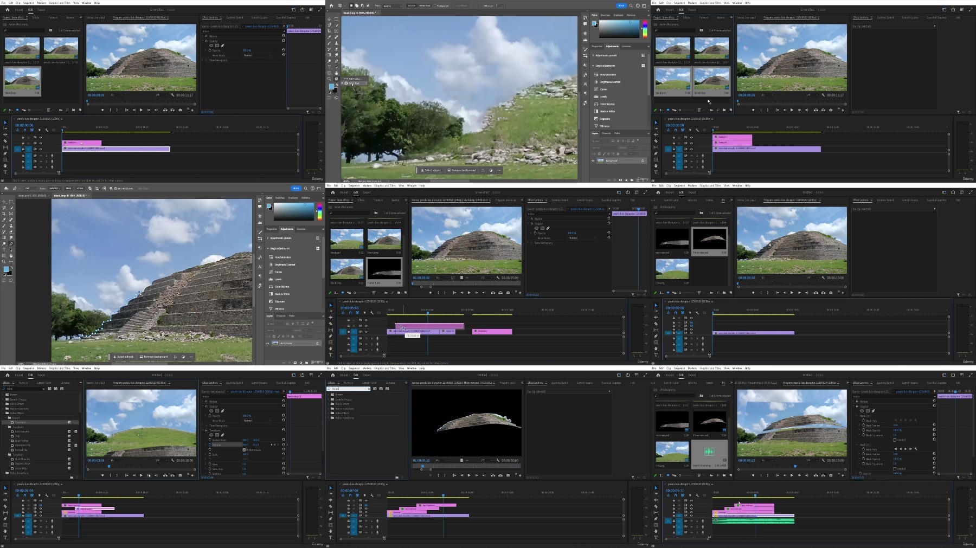This screenshot has width=976, height=548.
Task: Switch to Swatches tab in the 200% Photoshop window
Action: pos(605,15)
